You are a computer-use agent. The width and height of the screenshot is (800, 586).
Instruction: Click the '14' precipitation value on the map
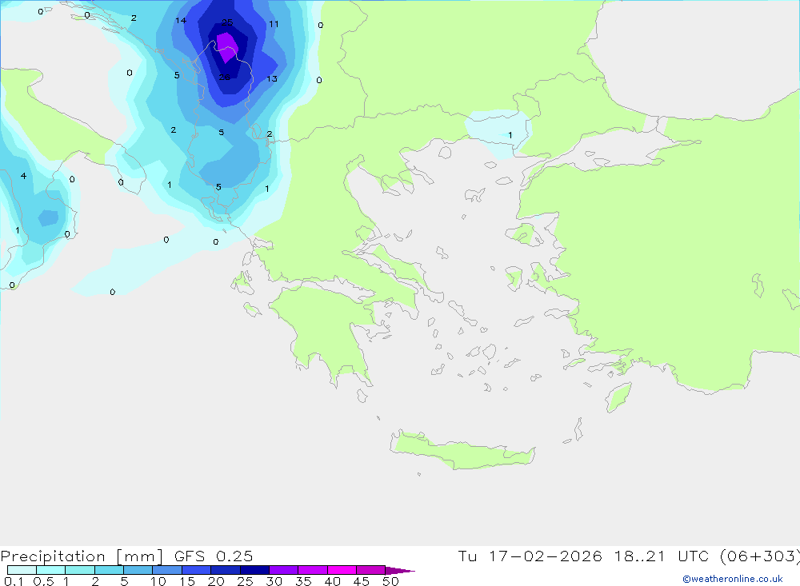click(181, 21)
